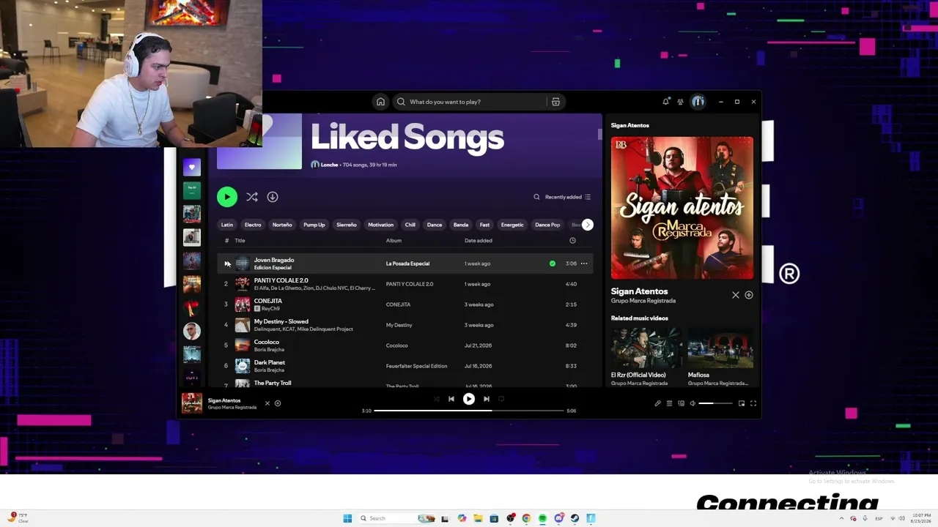Select the Chill filter chip
Viewport: 938px width, 527px height.
(x=410, y=225)
